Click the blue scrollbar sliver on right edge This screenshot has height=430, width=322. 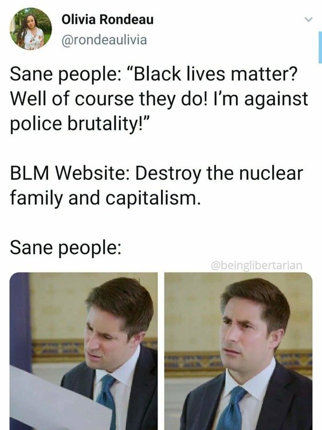pyautogui.click(x=320, y=48)
